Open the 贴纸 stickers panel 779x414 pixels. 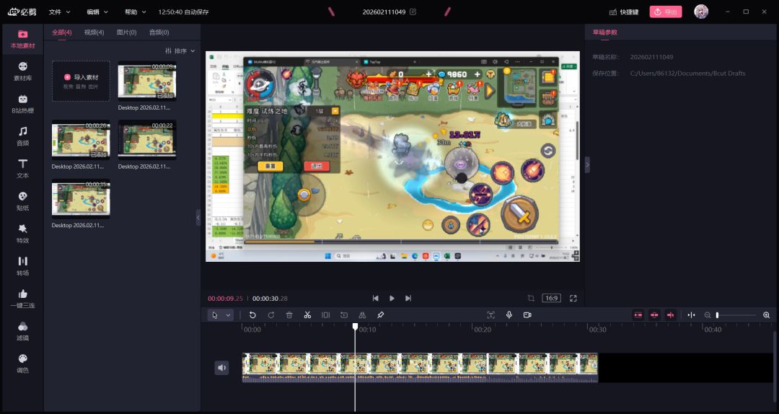coord(22,201)
